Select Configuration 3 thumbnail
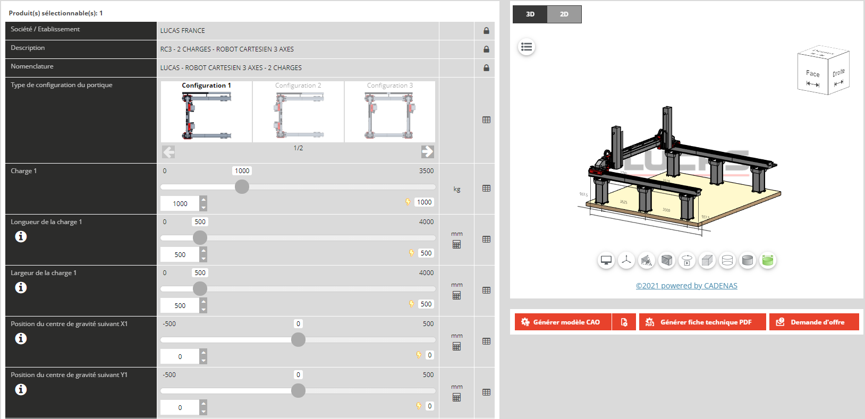This screenshot has width=865, height=419. [390, 112]
